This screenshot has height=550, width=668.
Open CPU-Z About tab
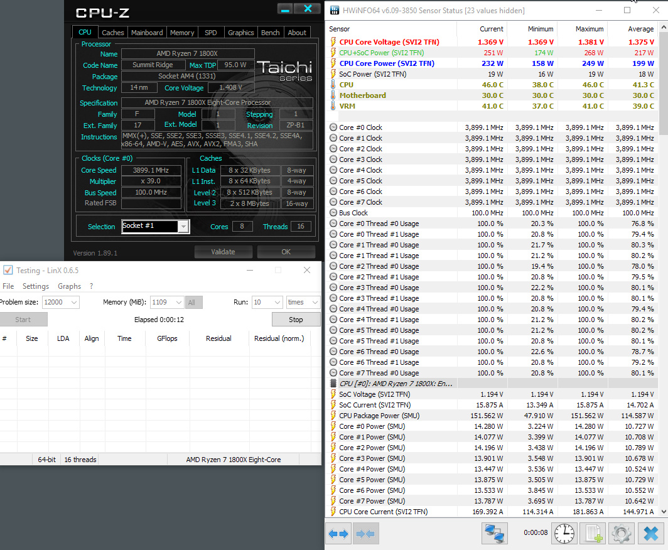[x=297, y=33]
